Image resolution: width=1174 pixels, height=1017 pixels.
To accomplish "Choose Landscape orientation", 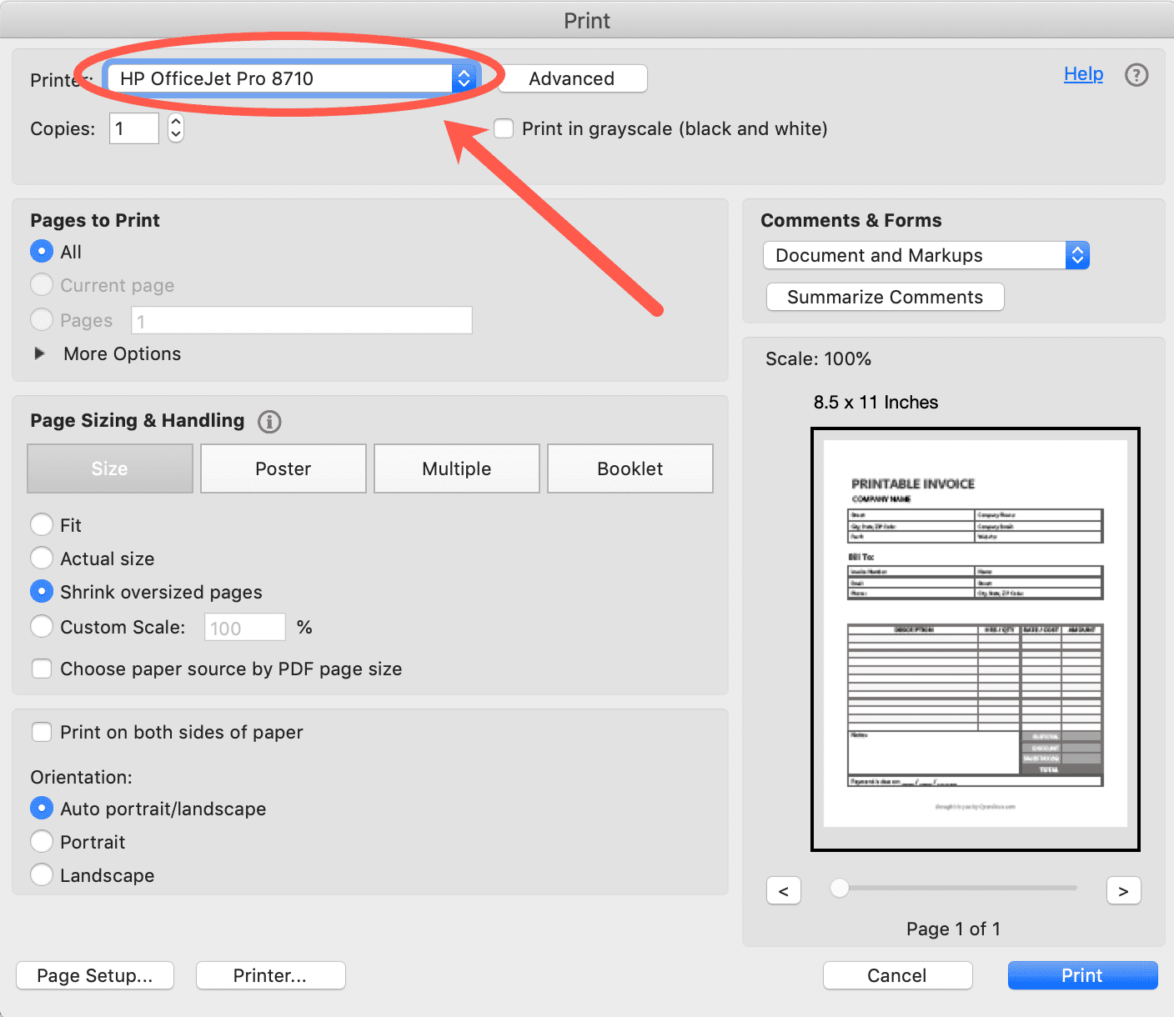I will [42, 874].
